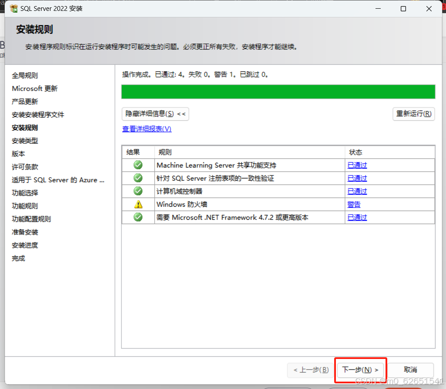Open the 警告 link for Windows 防火墙
Image resolution: width=446 pixels, height=389 pixels.
tap(354, 205)
